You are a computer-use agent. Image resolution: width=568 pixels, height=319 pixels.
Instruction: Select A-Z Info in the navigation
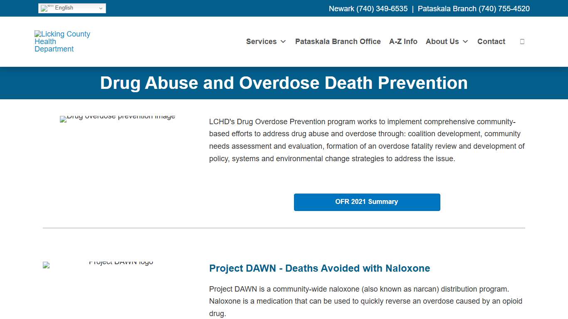click(x=403, y=42)
